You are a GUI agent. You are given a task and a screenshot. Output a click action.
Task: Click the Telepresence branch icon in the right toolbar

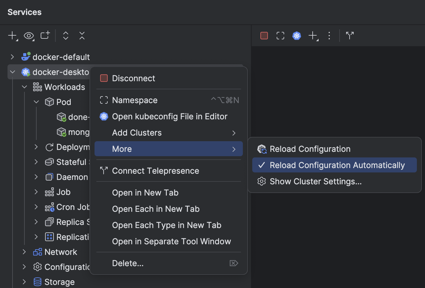click(350, 36)
